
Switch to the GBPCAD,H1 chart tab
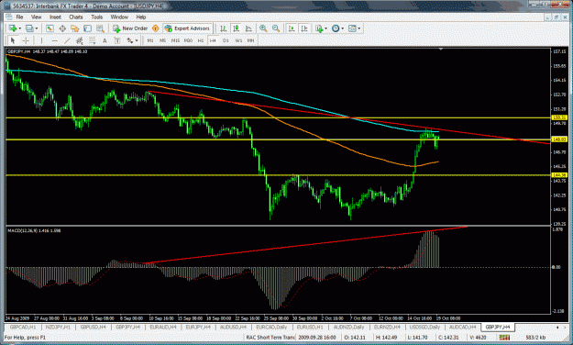pos(23,327)
